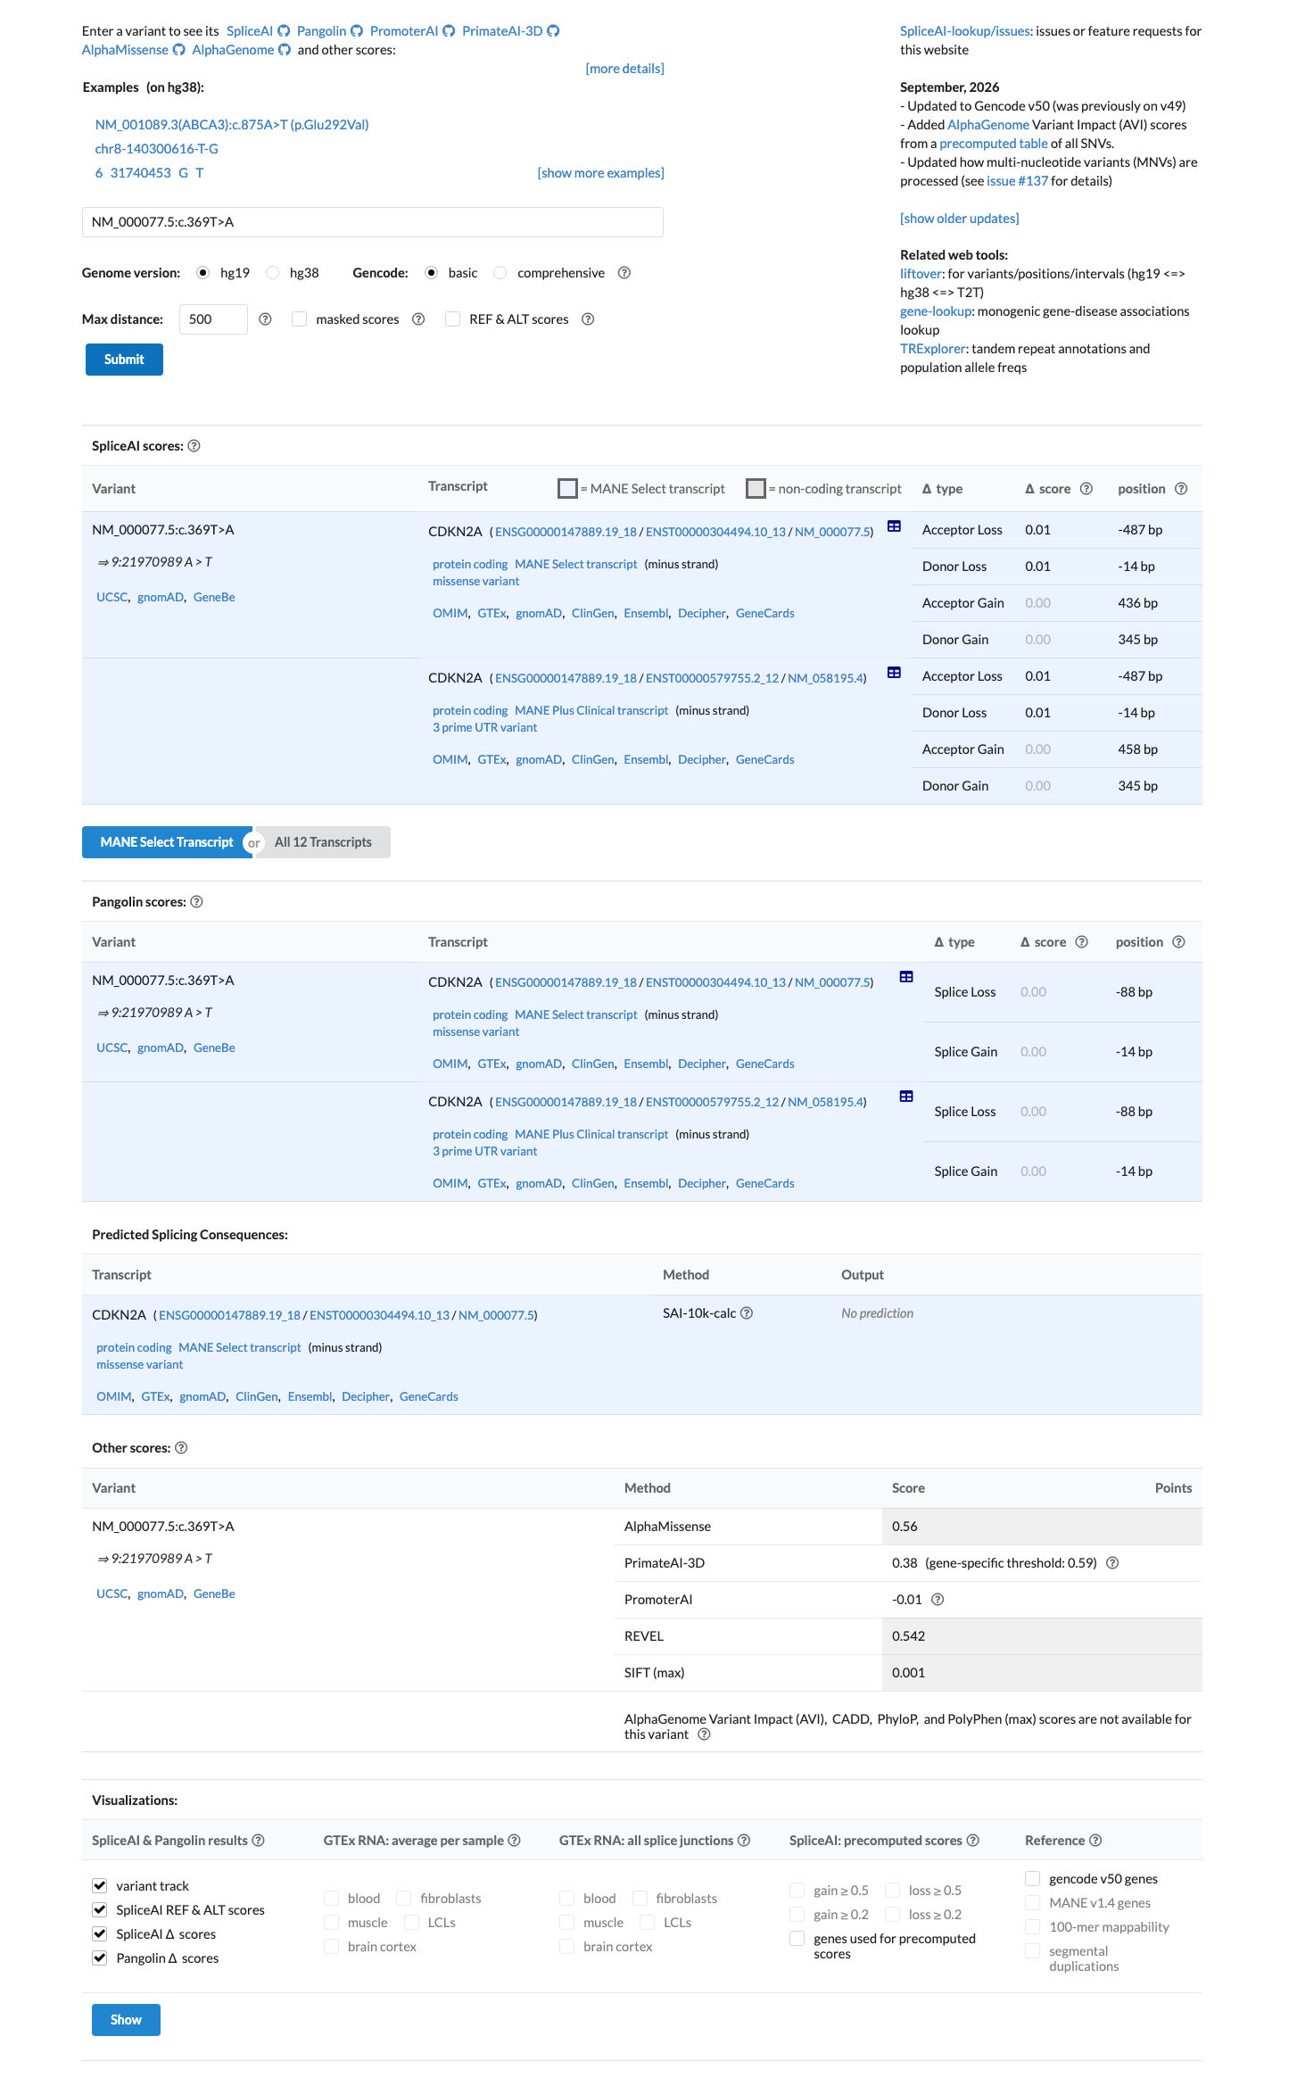Open the issue #137 link
This screenshot has width=1297, height=2086.
1017,181
